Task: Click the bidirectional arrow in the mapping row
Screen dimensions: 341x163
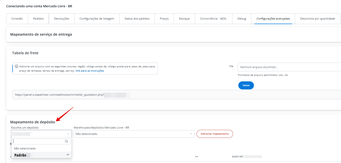Action: click(197, 157)
